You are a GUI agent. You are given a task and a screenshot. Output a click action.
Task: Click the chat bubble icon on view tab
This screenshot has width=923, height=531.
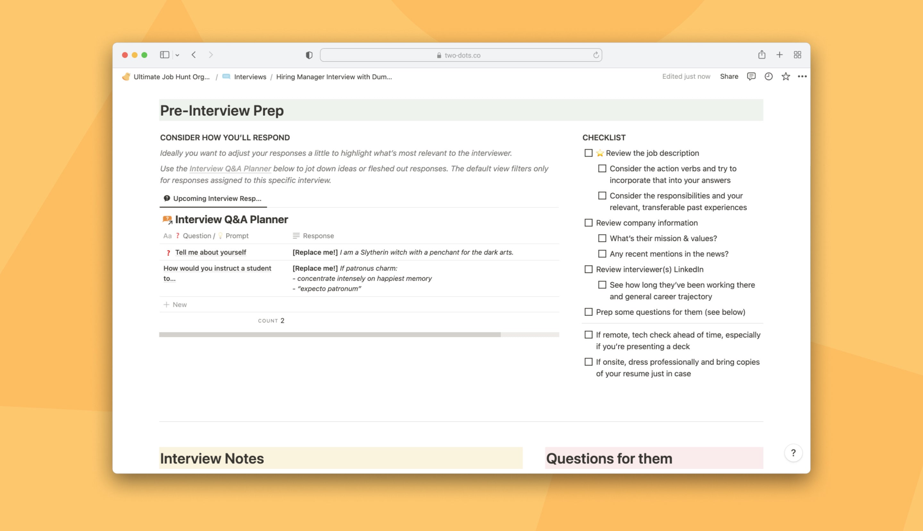click(167, 198)
